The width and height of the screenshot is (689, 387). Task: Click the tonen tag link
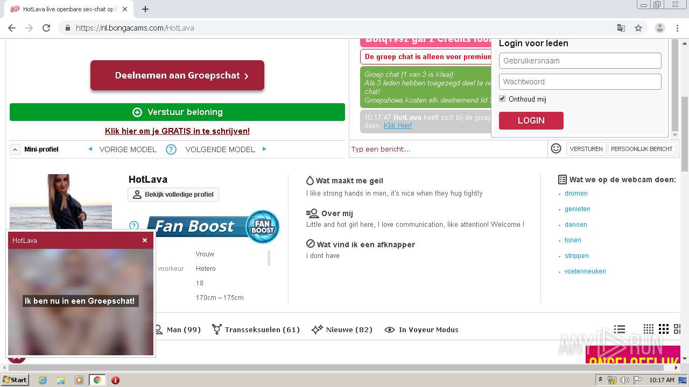click(573, 240)
